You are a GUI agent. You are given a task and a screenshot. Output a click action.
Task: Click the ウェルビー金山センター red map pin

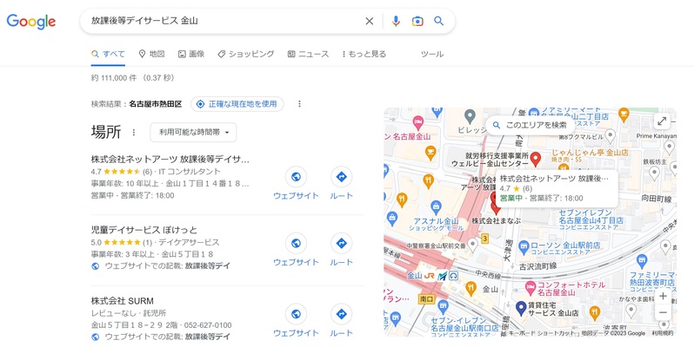tap(536, 159)
